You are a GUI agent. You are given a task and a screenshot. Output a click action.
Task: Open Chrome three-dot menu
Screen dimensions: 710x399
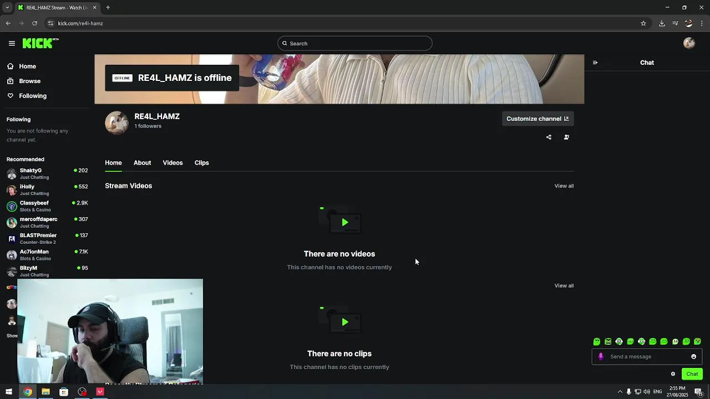click(702, 23)
